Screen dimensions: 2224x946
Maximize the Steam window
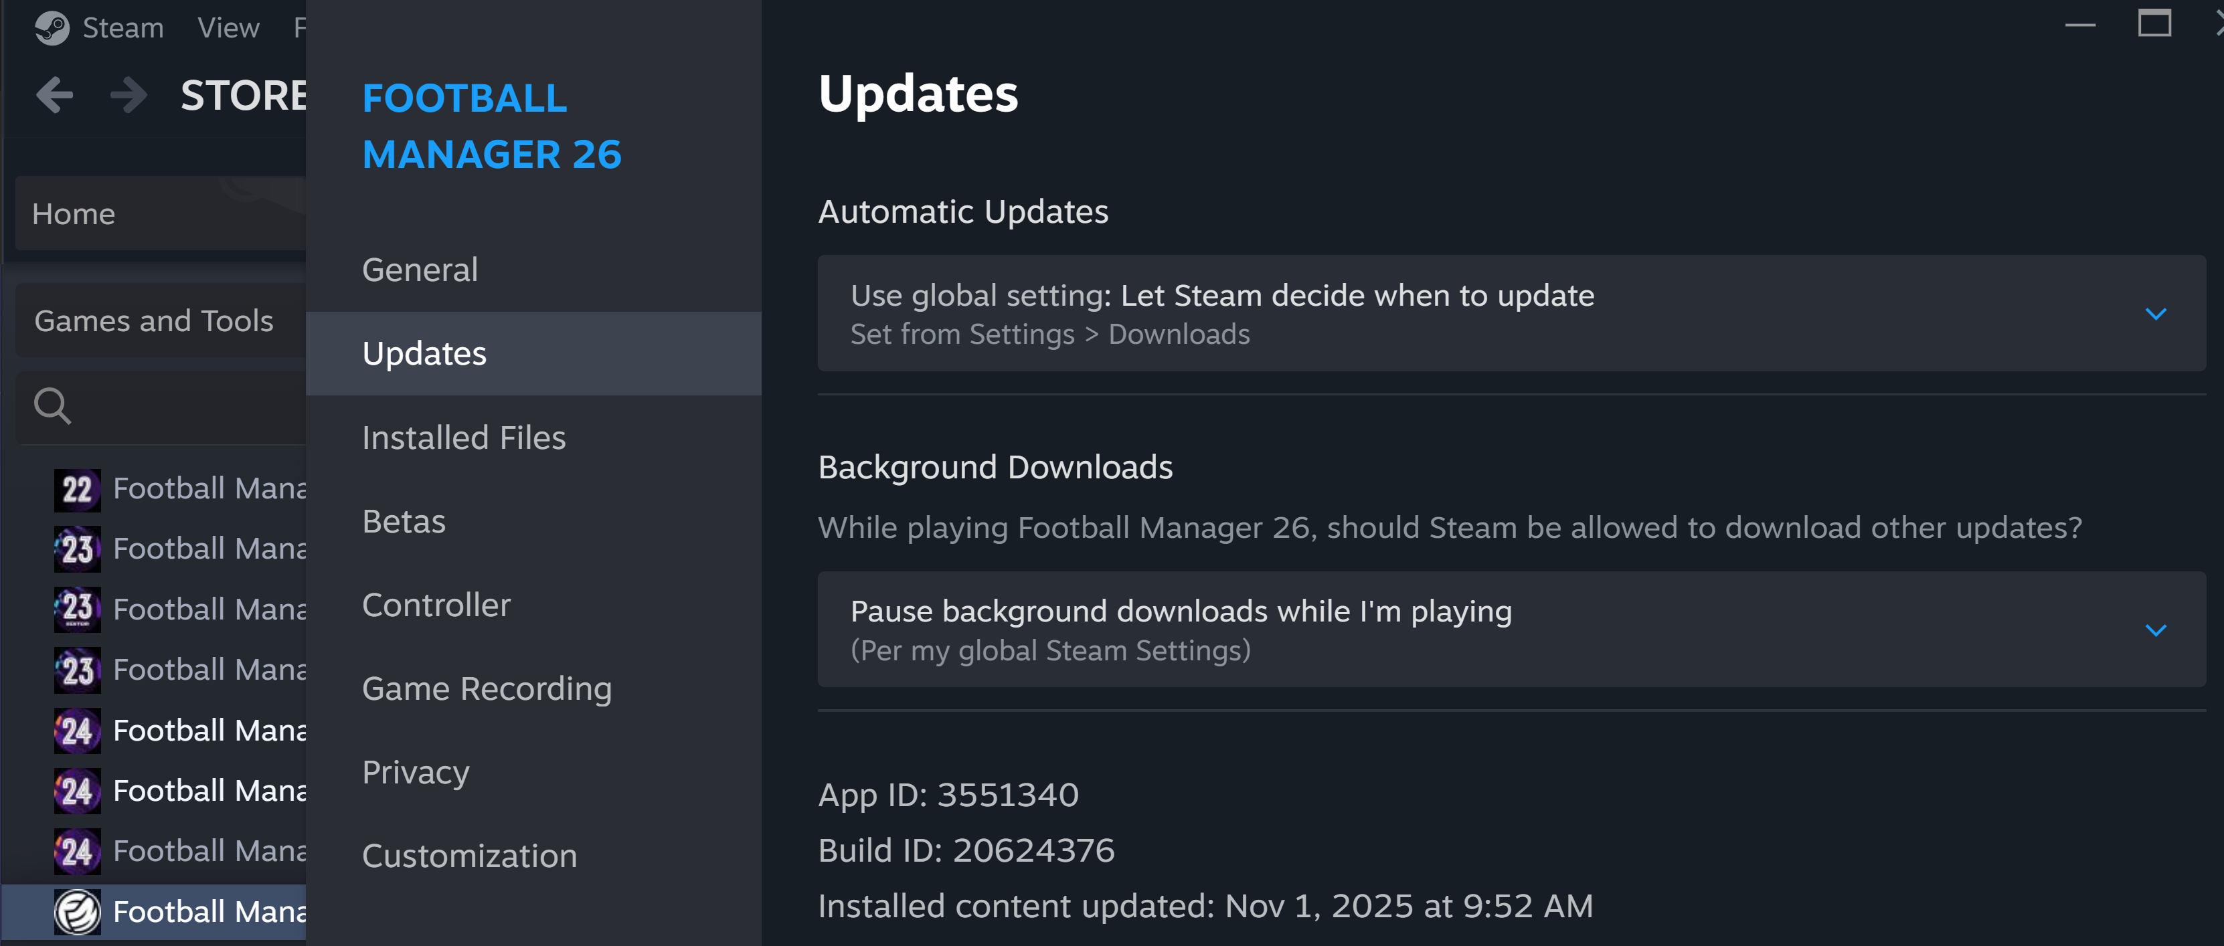point(2153,24)
